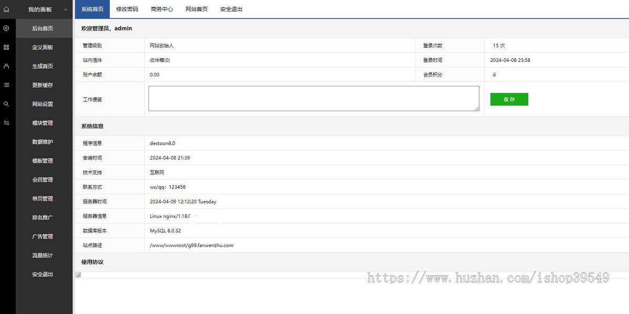Click install time 2024-04-08 21:39

(x=170, y=158)
